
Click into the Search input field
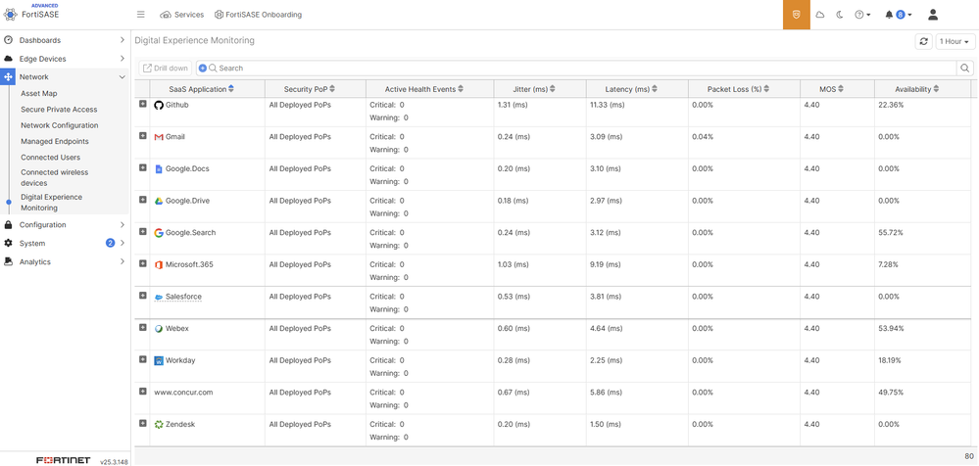pos(578,69)
